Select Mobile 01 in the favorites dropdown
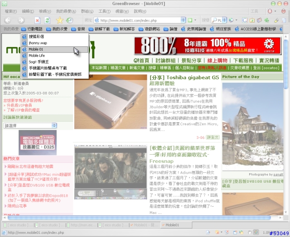The width and height of the screenshot is (290, 237). 54,49
